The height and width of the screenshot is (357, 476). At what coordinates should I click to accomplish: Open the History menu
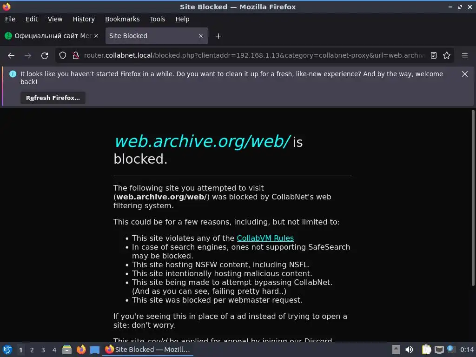84,19
